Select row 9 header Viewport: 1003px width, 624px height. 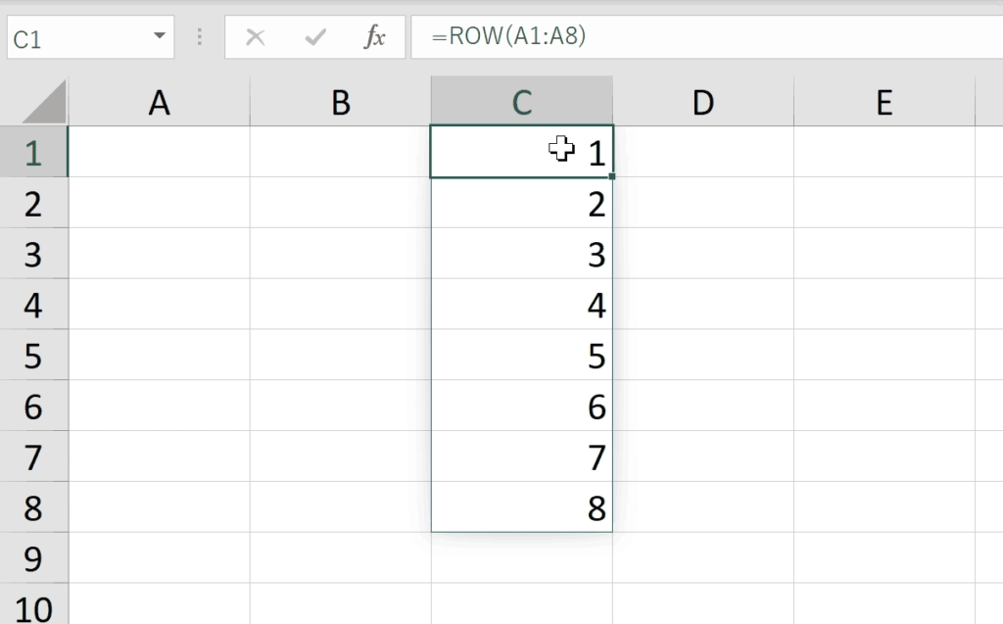point(33,559)
